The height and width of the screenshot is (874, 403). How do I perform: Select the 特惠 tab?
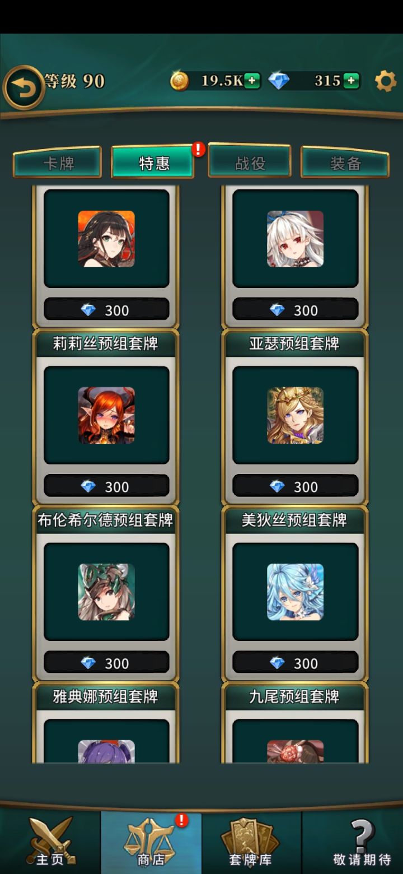[153, 163]
